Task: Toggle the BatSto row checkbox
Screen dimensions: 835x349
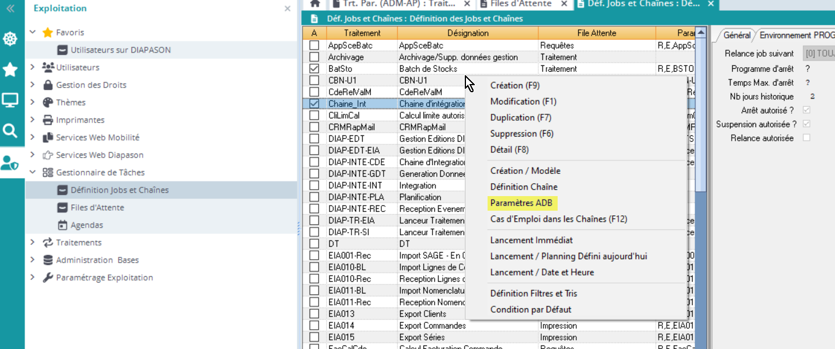Action: pos(314,69)
